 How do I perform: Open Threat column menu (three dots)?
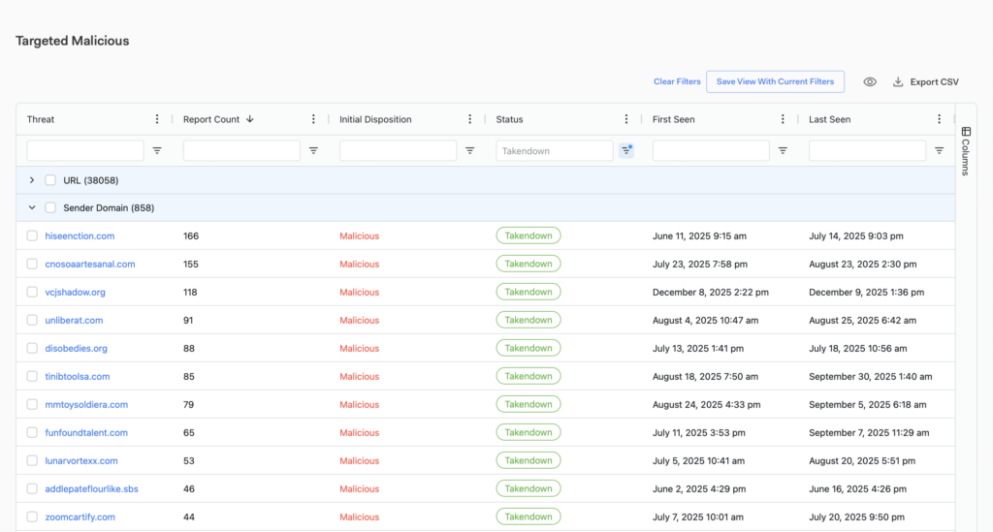point(157,119)
